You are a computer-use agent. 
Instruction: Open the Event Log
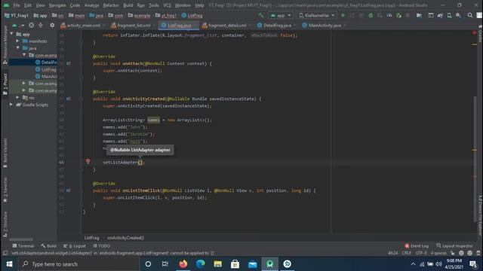click(417, 246)
